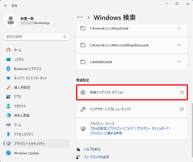
Task: Click ヘルプを表示 link
Action: [92, 149]
